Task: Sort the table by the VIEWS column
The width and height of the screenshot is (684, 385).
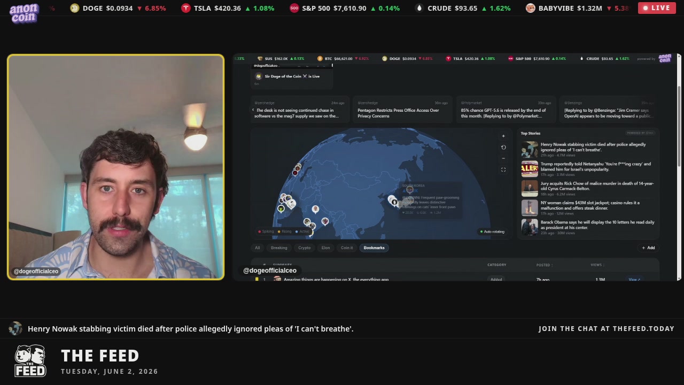Action: click(x=597, y=265)
